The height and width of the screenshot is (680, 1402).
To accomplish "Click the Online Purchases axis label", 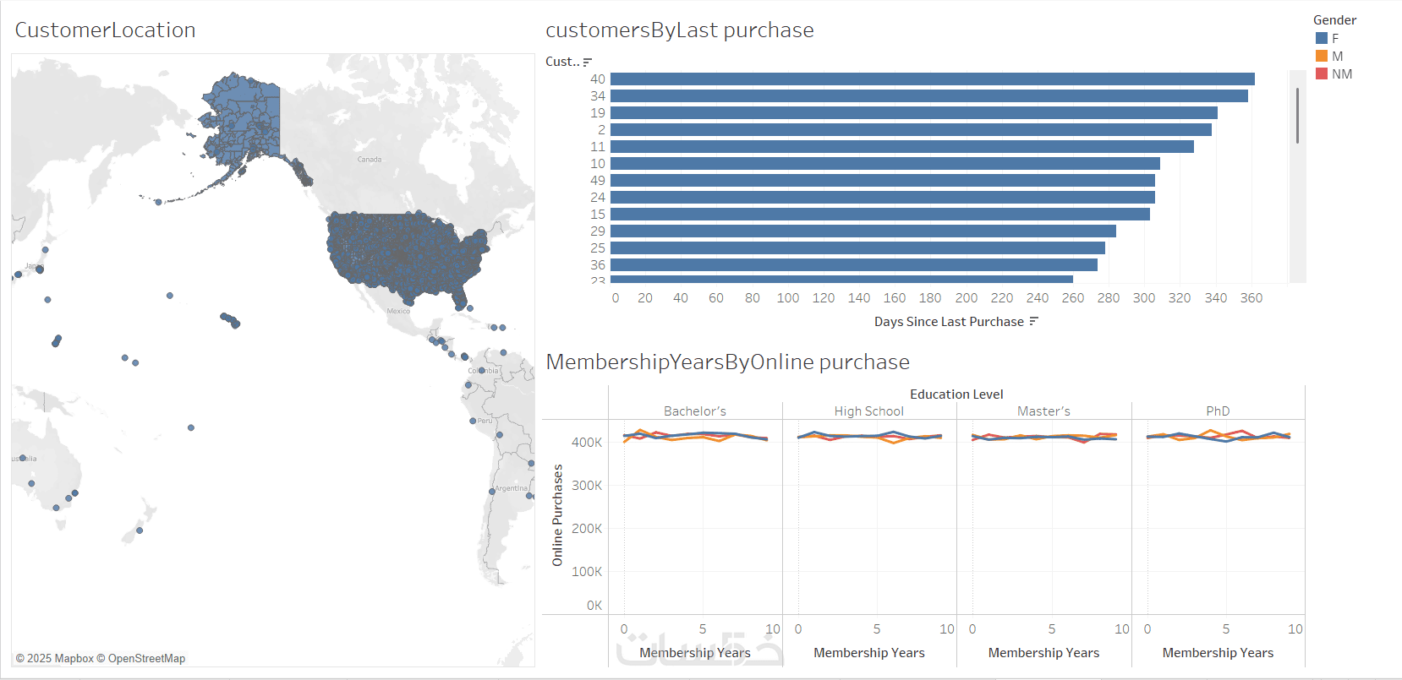I will pos(557,515).
